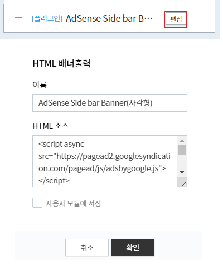
Task: Click the drag handle icon beside the plugin title
Action: click(18, 18)
